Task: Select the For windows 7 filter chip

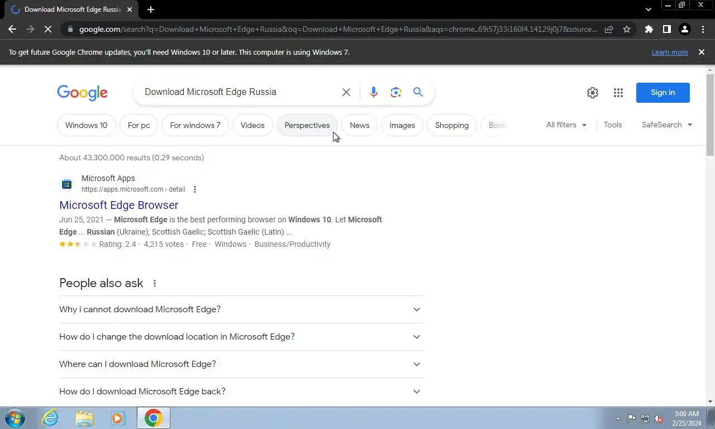Action: pos(195,125)
